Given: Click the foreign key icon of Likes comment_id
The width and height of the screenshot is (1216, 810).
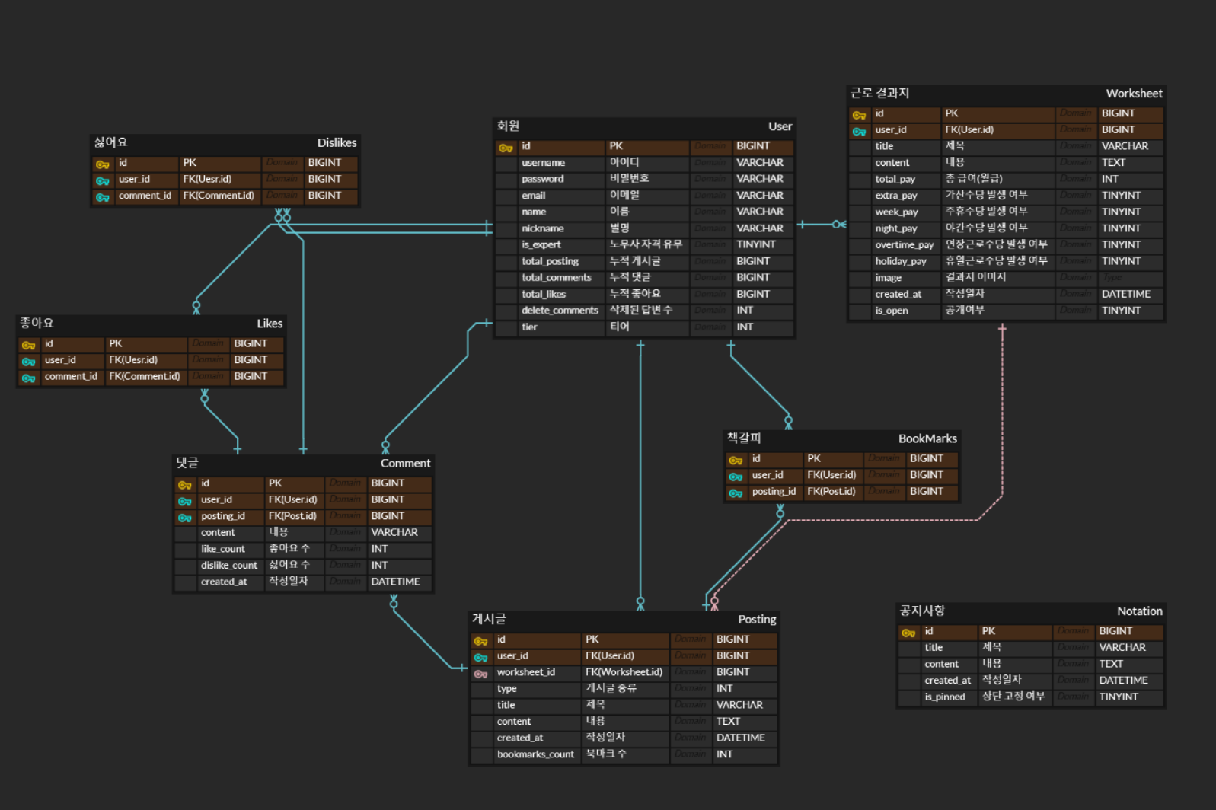Looking at the screenshot, I should pos(29,378).
